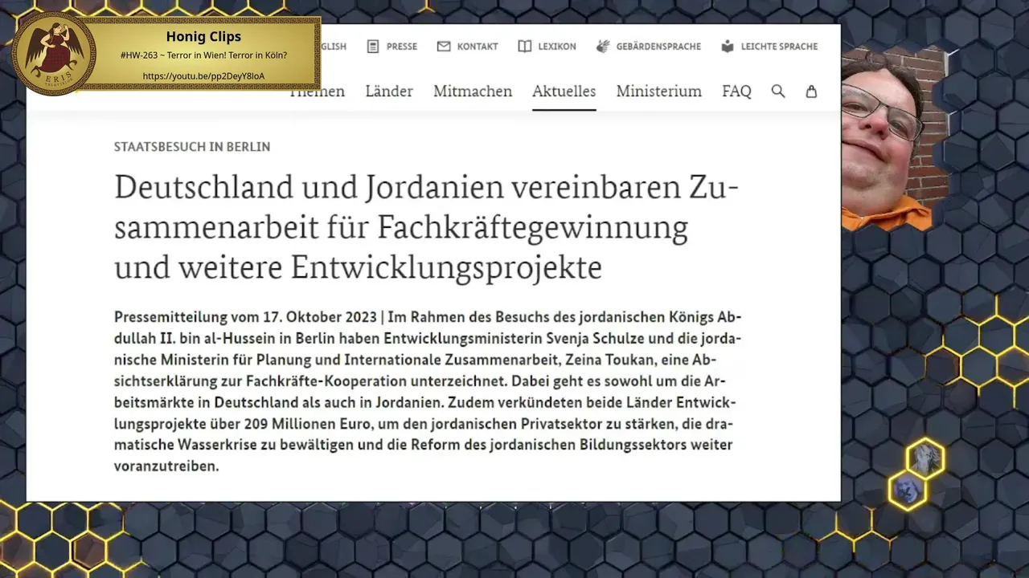Click the Eris logo emblem in overlay
1029x578 pixels.
point(55,54)
